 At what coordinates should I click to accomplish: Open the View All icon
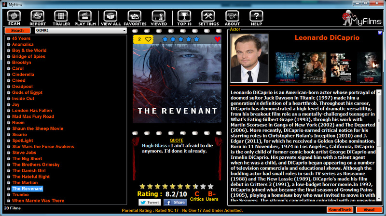point(111,18)
